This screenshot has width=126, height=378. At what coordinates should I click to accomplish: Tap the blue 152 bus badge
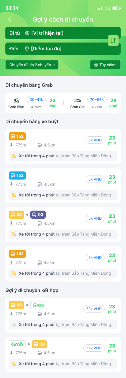tap(17, 175)
